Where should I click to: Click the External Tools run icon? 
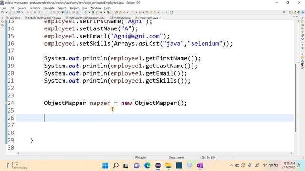(108, 12)
